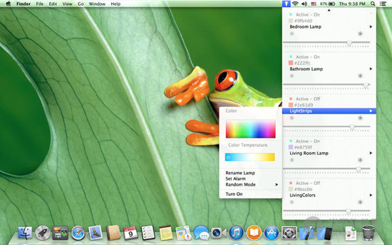Click LightStrips color swatch #1e61d9

(291, 105)
